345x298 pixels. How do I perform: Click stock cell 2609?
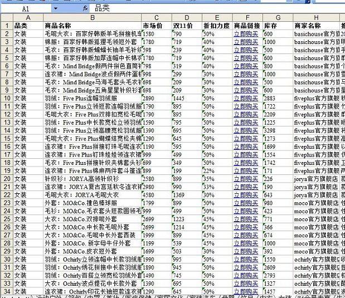coord(278,267)
